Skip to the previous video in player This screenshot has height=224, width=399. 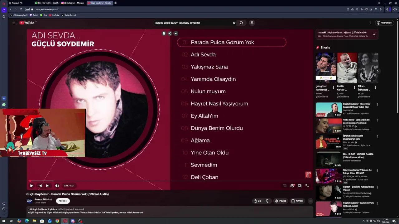click(x=40, y=186)
